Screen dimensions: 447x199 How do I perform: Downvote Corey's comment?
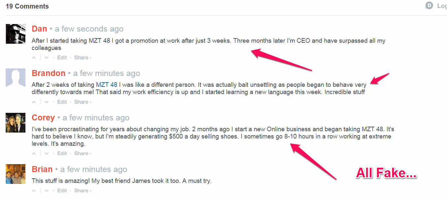[47, 153]
